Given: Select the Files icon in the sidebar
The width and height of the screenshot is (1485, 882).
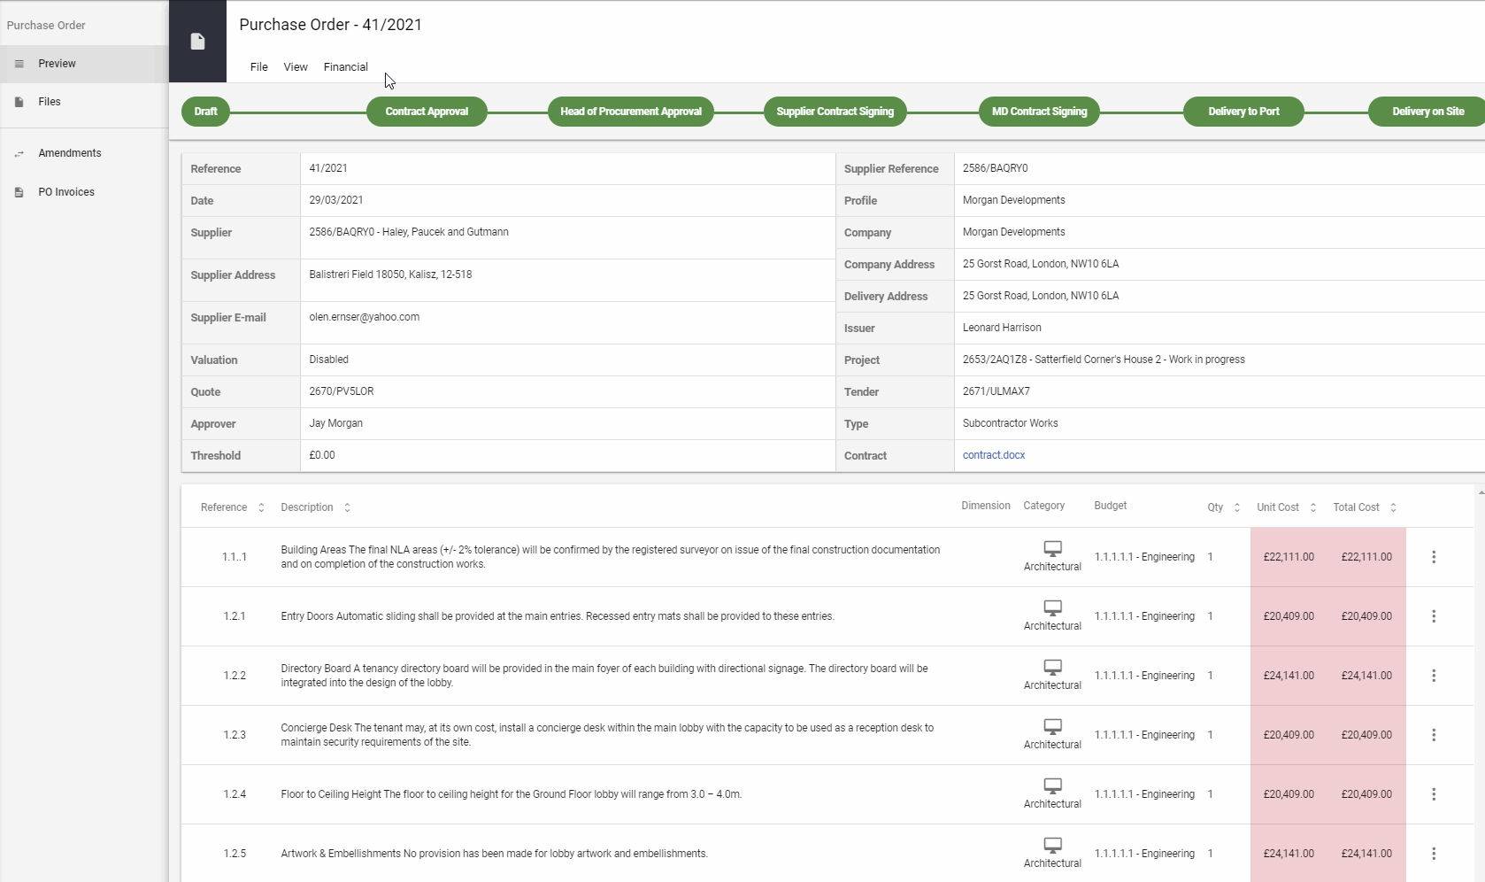Looking at the screenshot, I should point(19,101).
